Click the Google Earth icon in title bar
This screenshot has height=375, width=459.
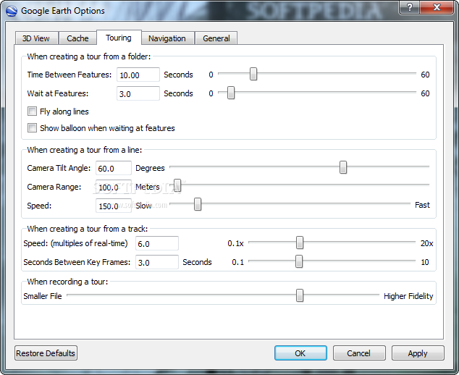[x=12, y=11]
